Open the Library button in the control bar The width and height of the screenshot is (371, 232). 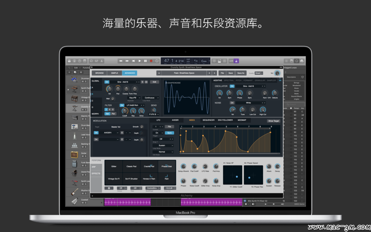69,61
